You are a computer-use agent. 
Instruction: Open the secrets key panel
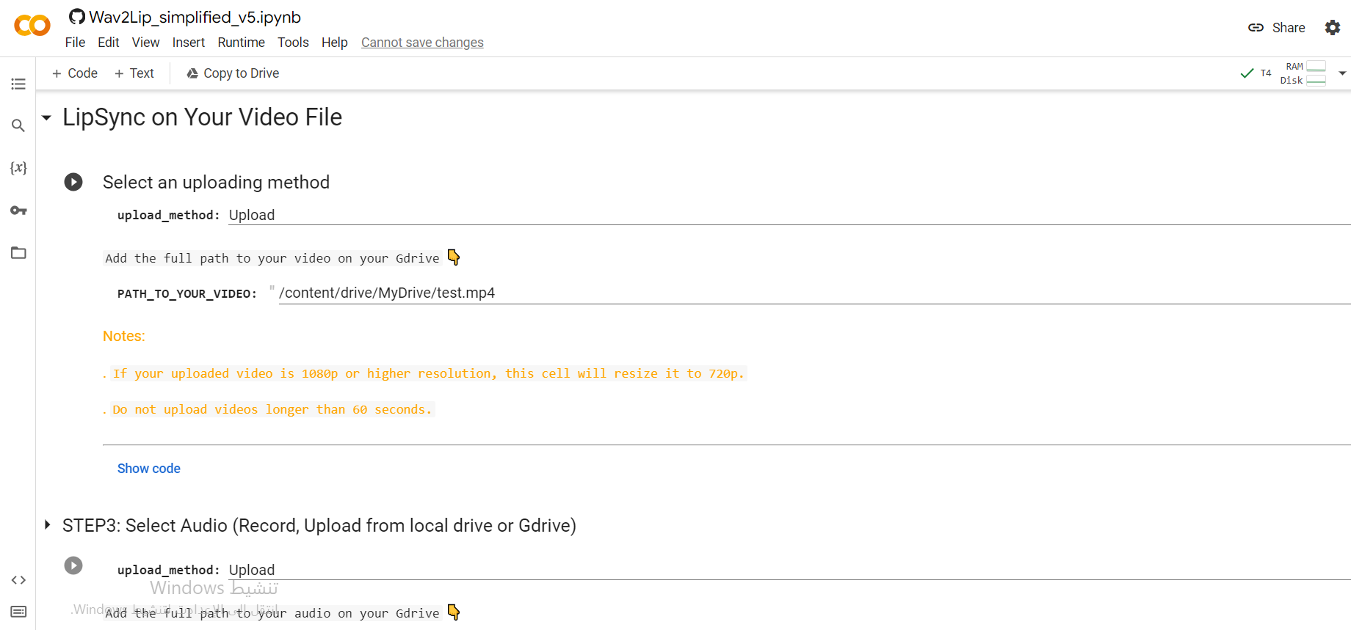pyautogui.click(x=18, y=210)
